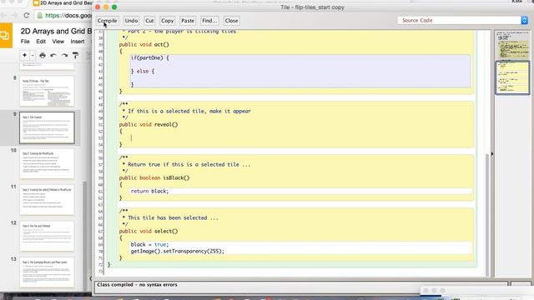Reload the page in the browser window
Viewport: 534px width, 300px height.
(x=26, y=15)
